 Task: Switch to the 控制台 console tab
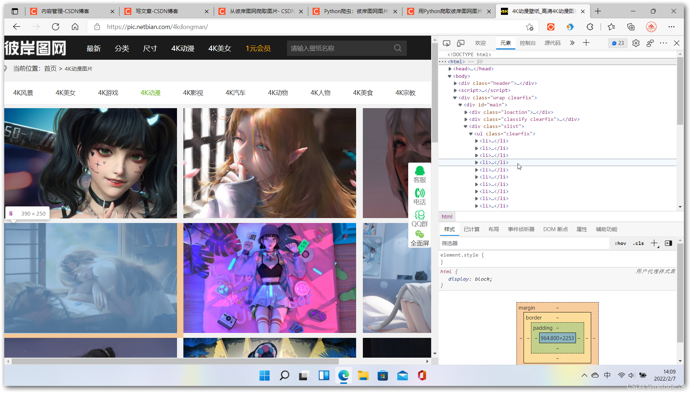527,43
